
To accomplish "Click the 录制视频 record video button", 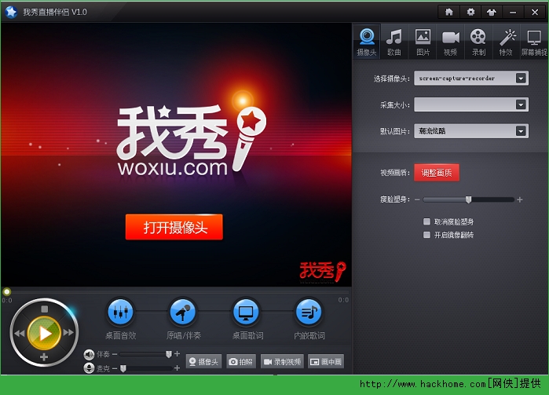I will [283, 362].
